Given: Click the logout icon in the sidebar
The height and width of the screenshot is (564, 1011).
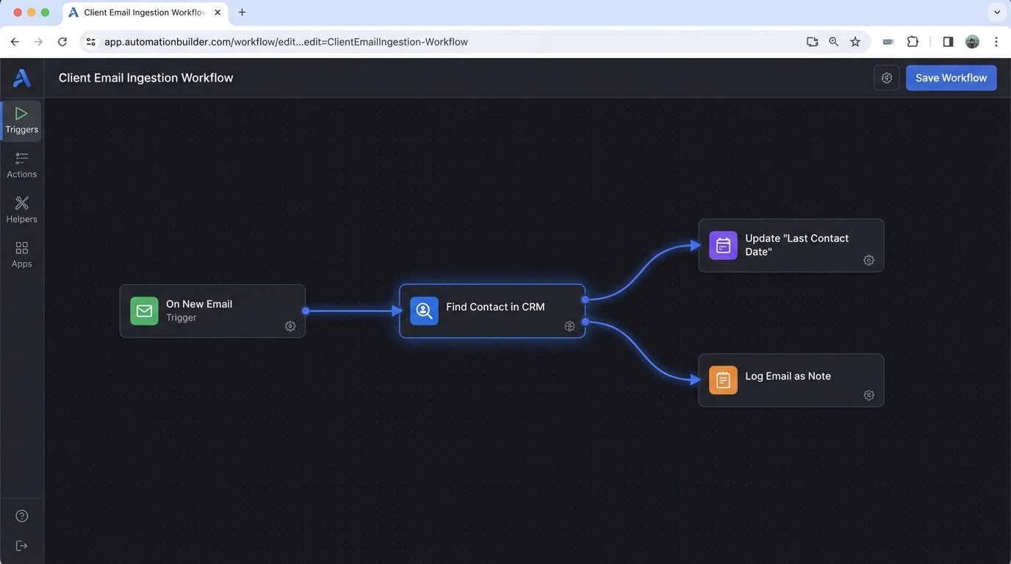Looking at the screenshot, I should (x=21, y=545).
